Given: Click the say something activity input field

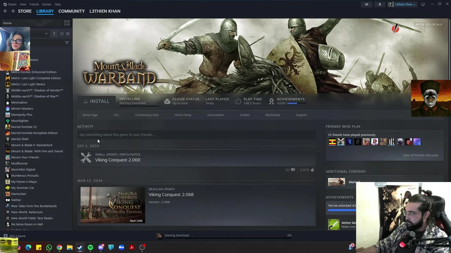Looking at the screenshot, I should coord(196,135).
